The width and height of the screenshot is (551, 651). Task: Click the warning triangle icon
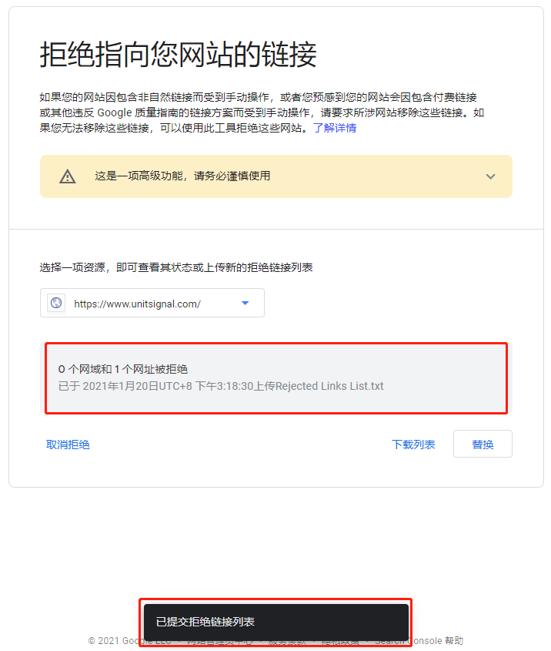(x=68, y=176)
